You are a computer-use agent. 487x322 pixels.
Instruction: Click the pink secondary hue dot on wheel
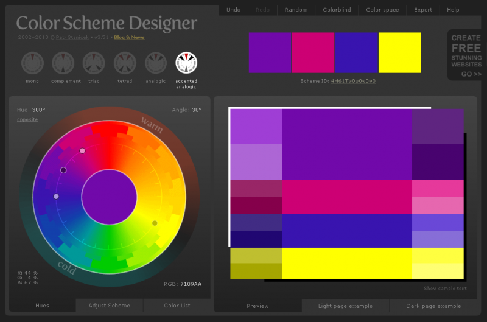tap(82, 151)
